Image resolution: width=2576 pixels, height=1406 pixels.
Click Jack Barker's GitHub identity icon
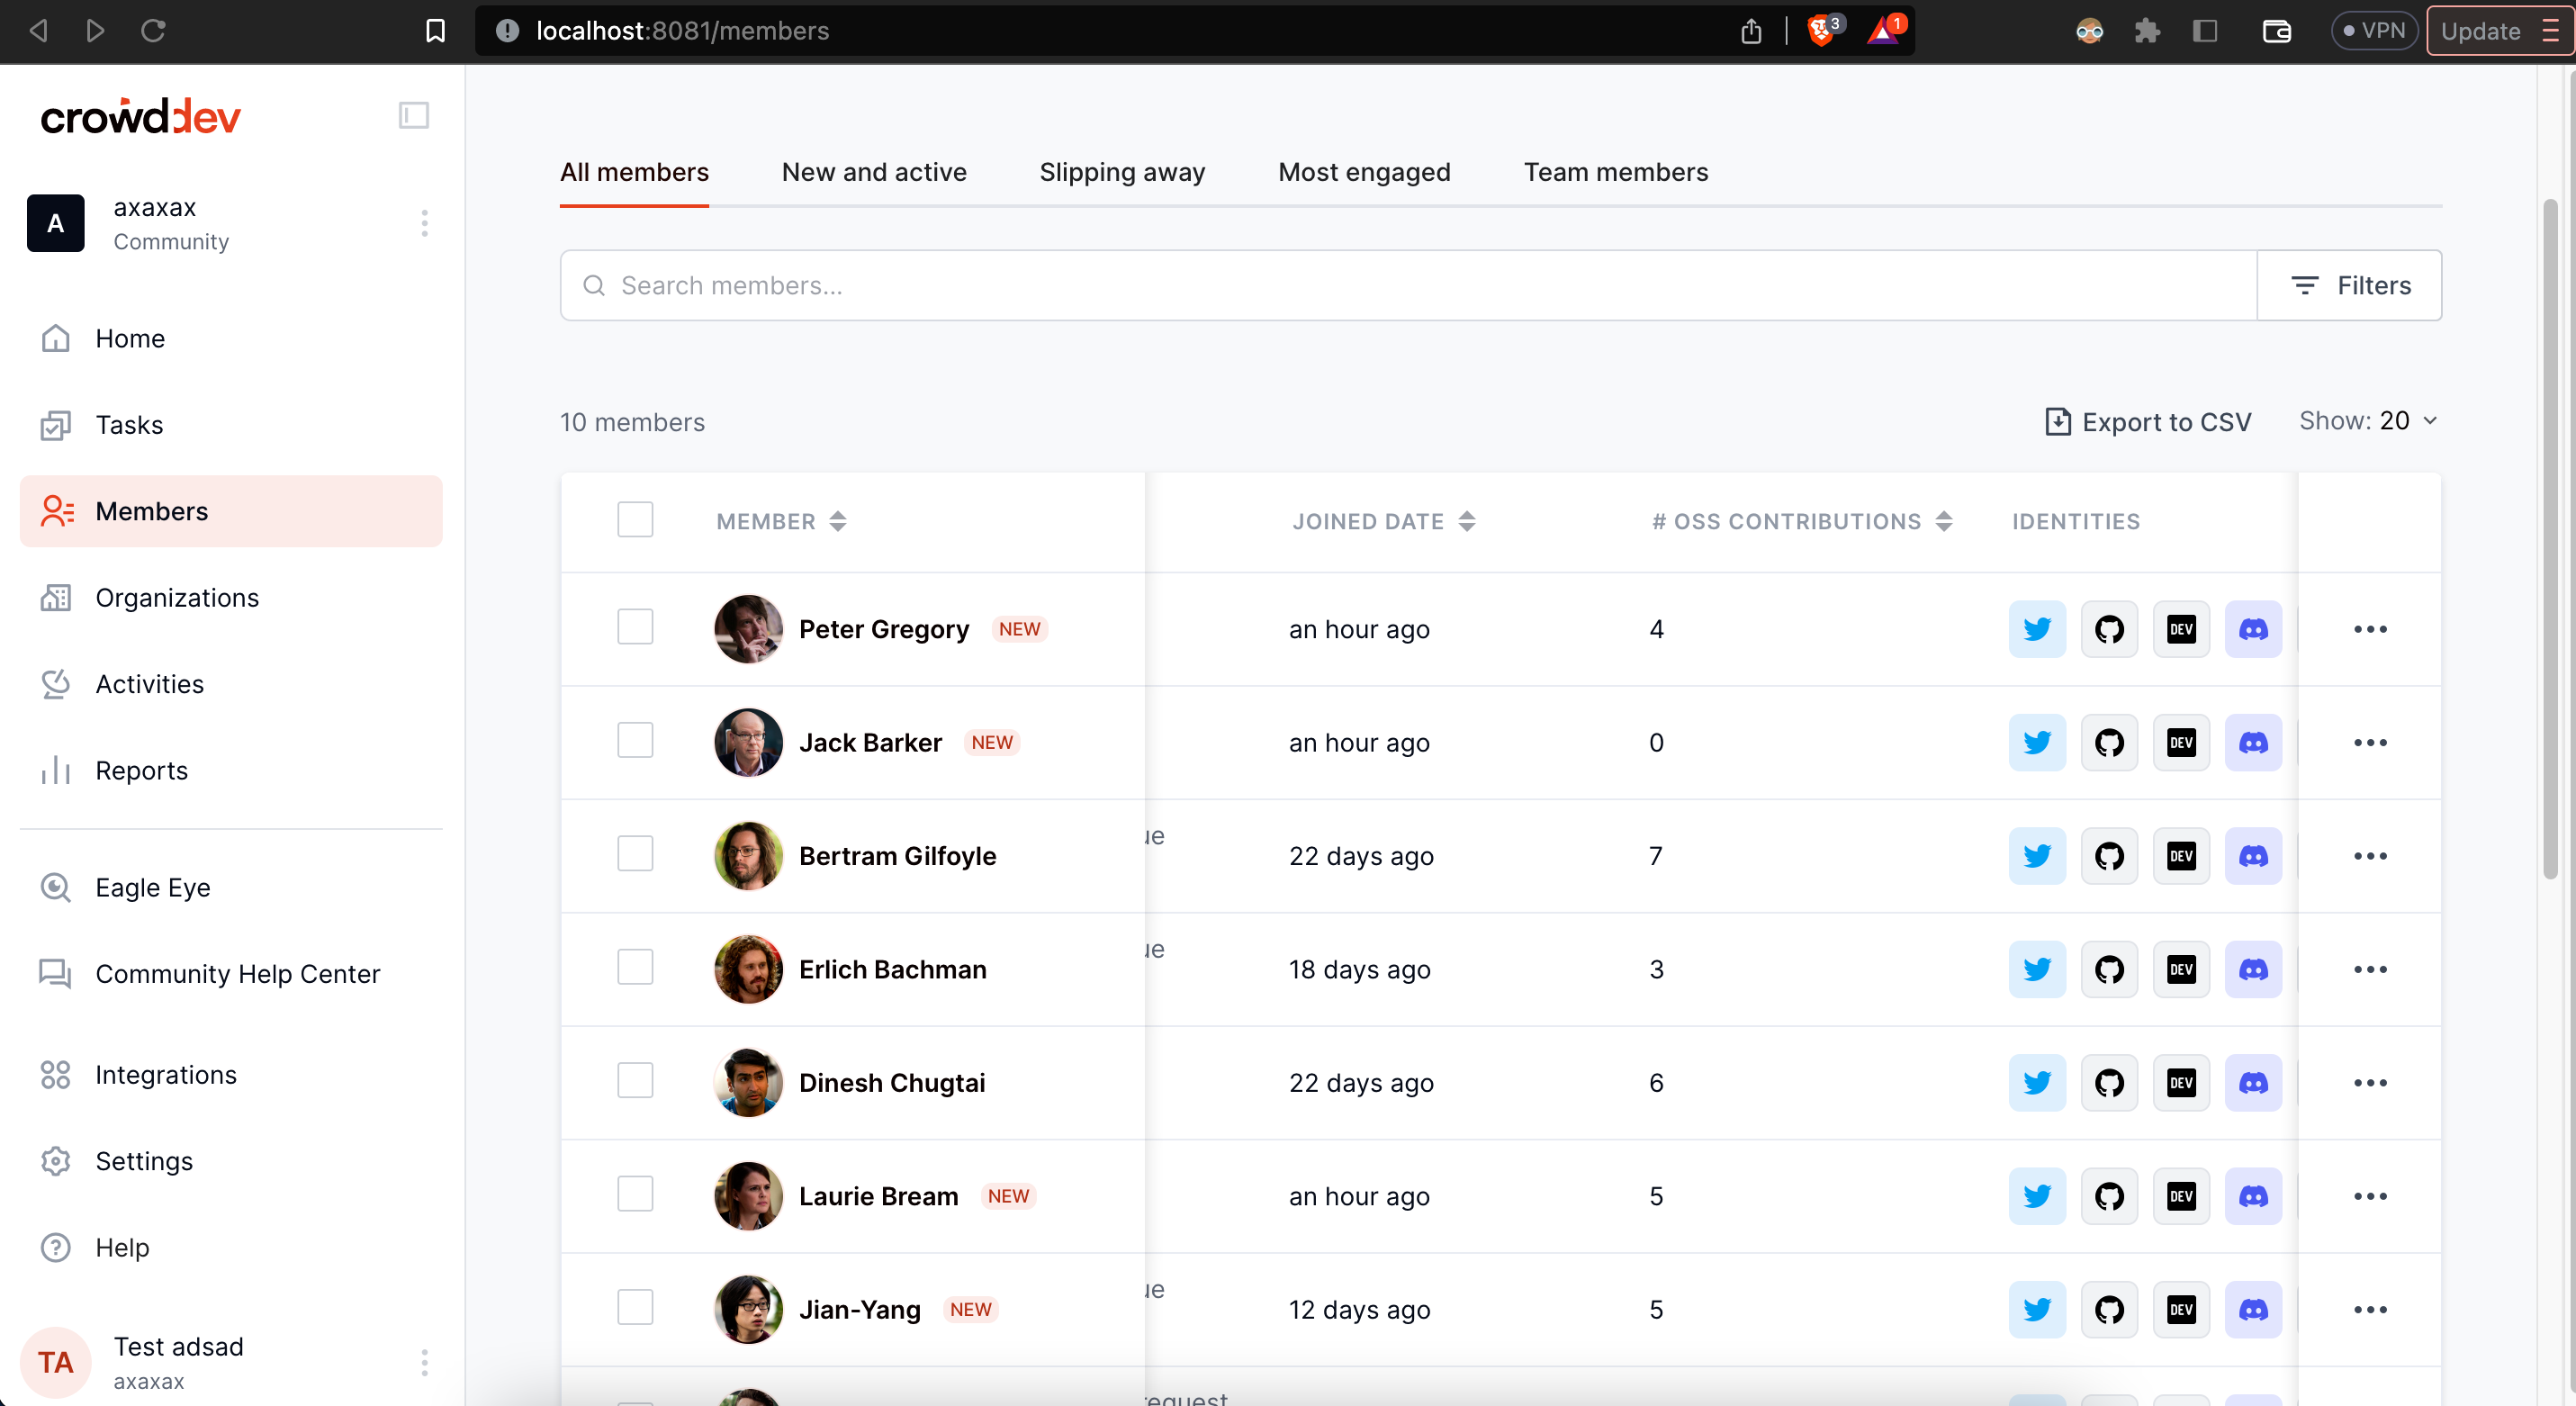coord(2108,742)
